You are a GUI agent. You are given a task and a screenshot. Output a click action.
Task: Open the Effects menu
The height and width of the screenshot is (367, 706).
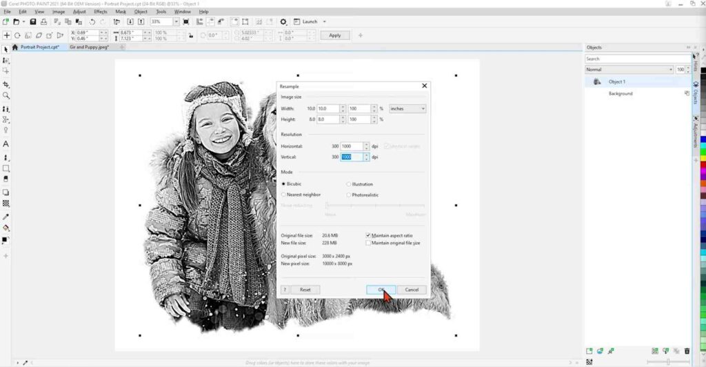coord(101,12)
